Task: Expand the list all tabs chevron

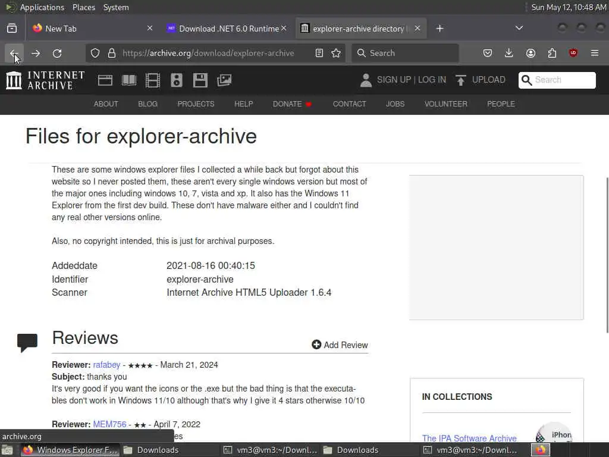Action: 519,28
